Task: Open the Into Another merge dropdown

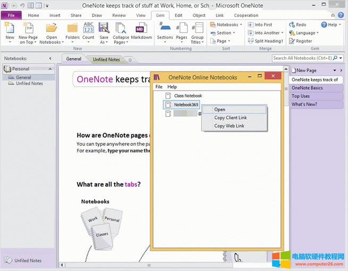Action: pyautogui.click(x=266, y=33)
